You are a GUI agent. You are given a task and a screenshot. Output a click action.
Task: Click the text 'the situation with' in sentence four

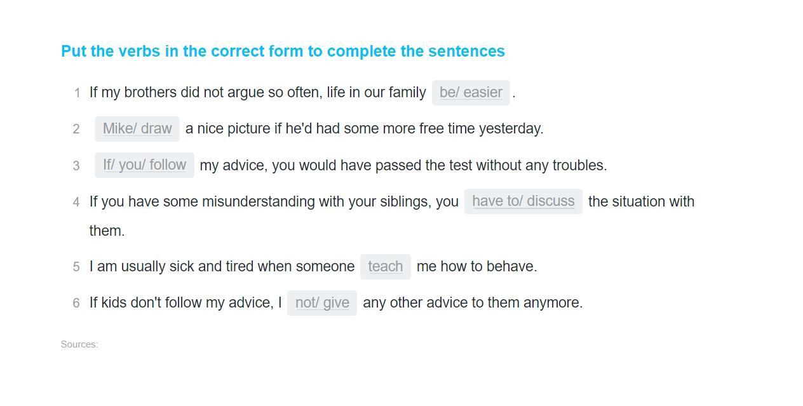coord(641,201)
